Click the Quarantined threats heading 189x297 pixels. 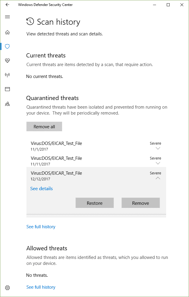[52, 98]
